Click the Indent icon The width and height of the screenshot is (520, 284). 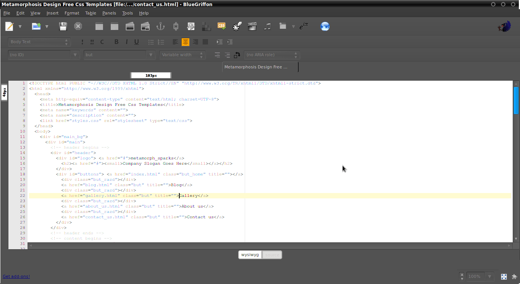tap(220, 42)
